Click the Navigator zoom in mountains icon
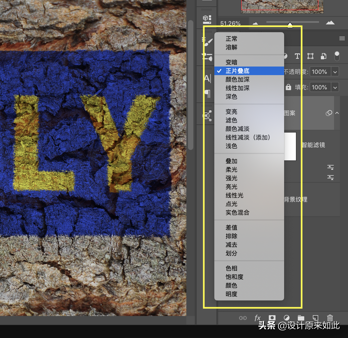 pyautogui.click(x=330, y=23)
